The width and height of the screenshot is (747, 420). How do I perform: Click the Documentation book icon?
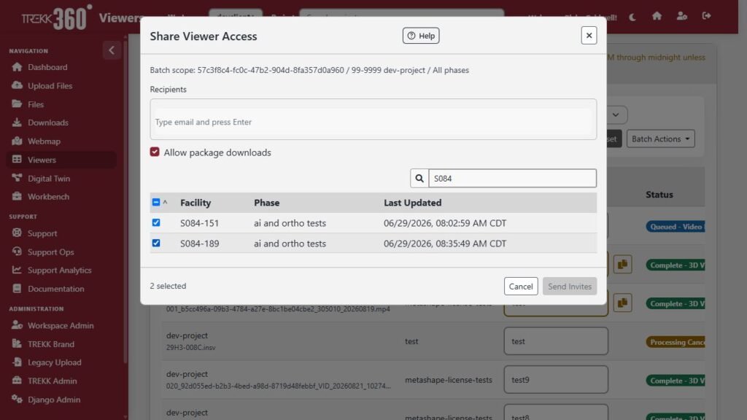pos(18,289)
